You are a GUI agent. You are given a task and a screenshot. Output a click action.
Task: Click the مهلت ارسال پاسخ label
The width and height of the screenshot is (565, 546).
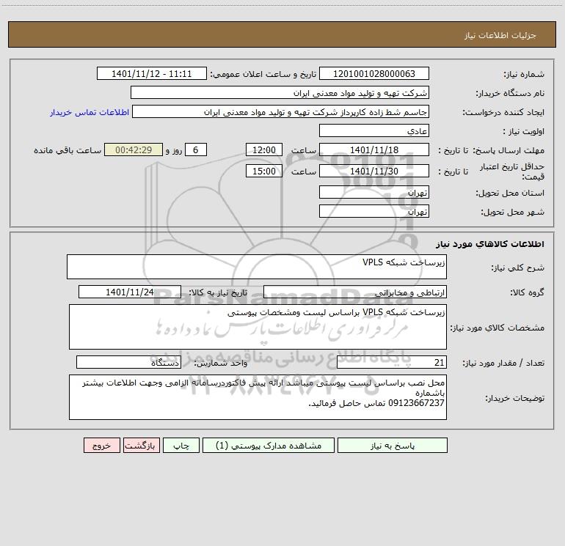click(x=509, y=150)
